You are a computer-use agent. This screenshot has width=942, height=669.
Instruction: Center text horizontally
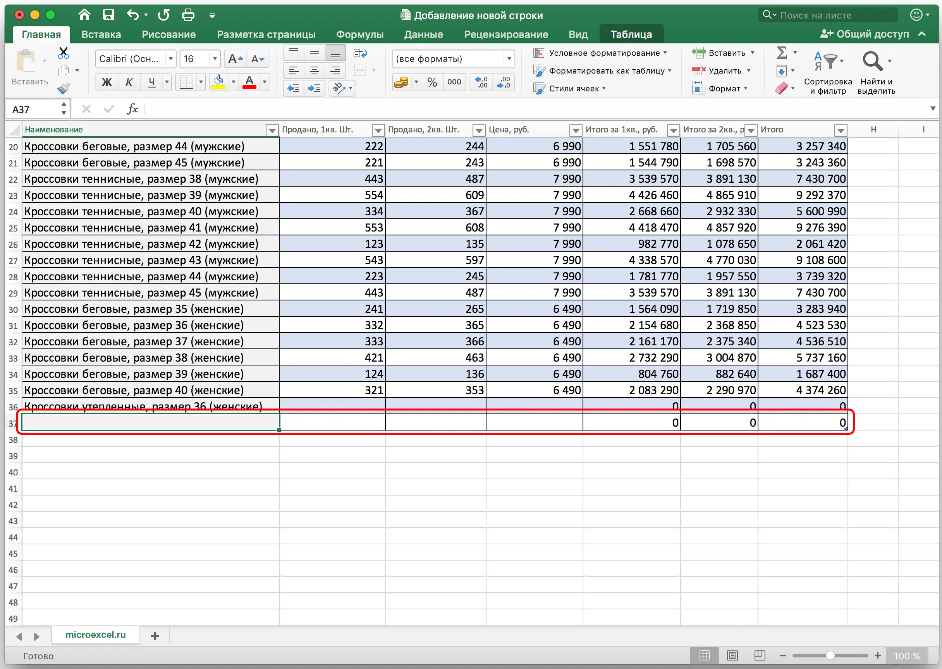pos(315,71)
